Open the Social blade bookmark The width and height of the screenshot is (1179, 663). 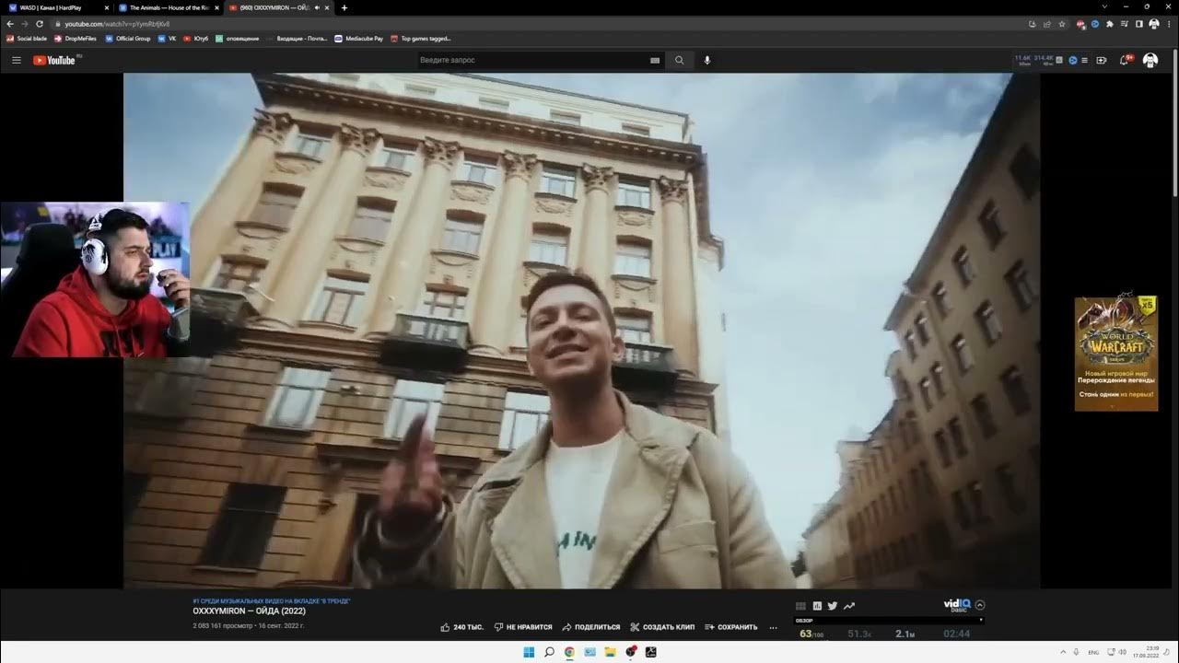(28, 39)
